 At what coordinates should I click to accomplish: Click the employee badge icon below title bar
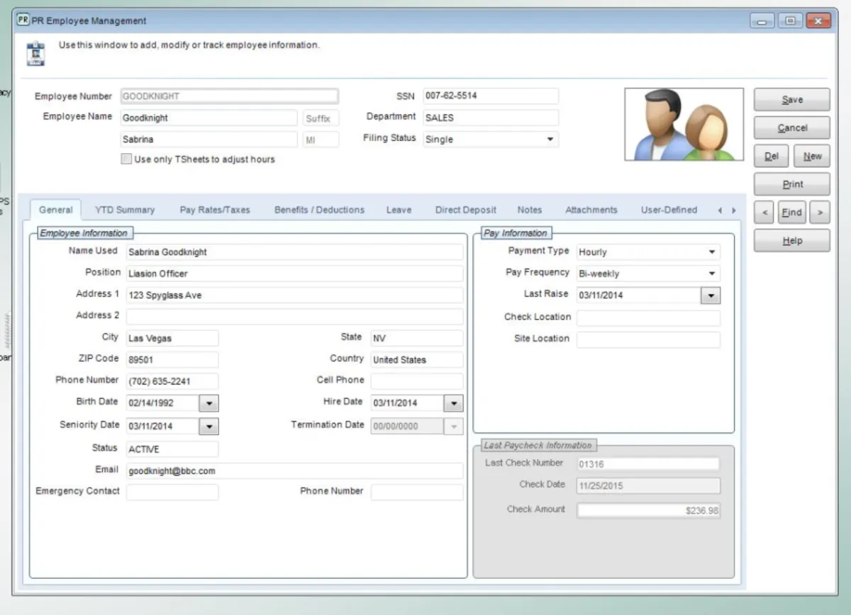click(x=35, y=54)
